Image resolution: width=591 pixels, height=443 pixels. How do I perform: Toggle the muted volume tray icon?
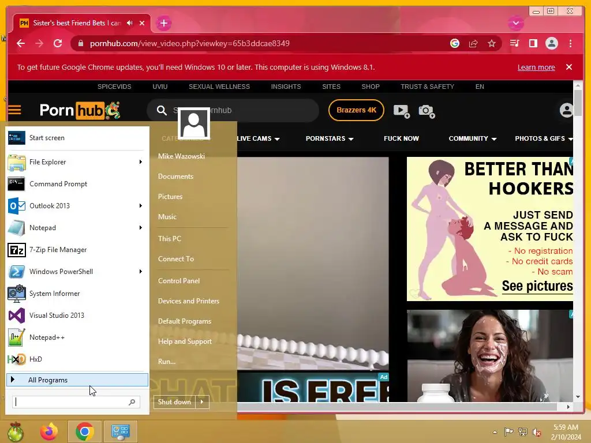tap(537, 432)
